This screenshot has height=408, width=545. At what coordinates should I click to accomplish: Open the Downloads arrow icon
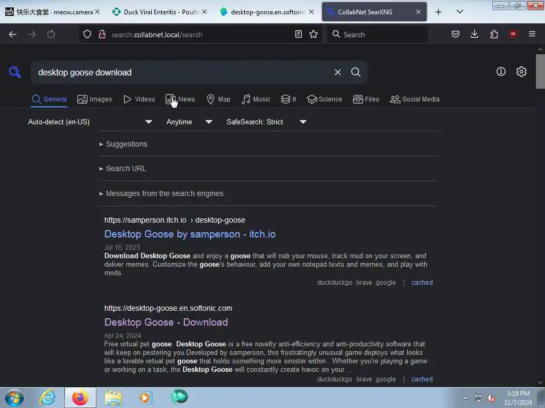point(474,34)
